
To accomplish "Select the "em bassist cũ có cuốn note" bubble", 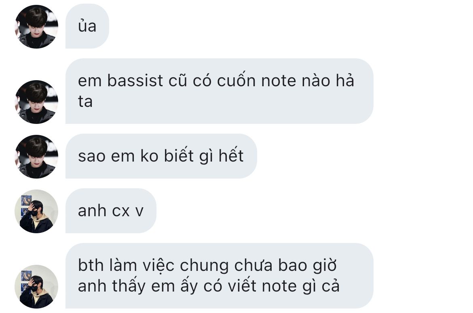I will point(219,91).
